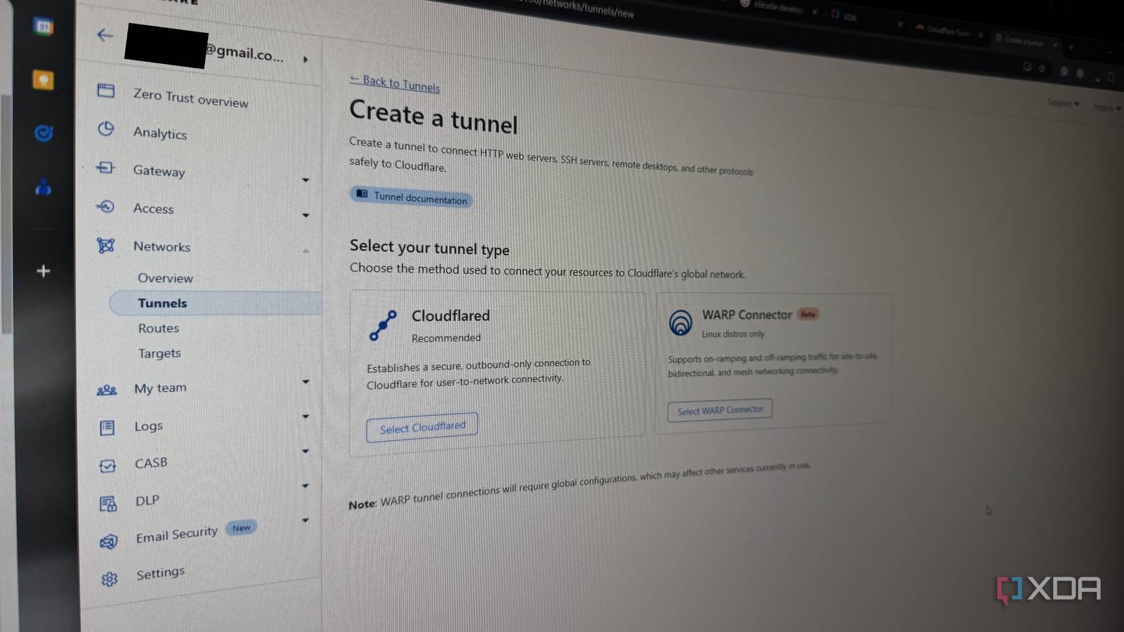
Task: Click the My team people icon
Action: [107, 390]
